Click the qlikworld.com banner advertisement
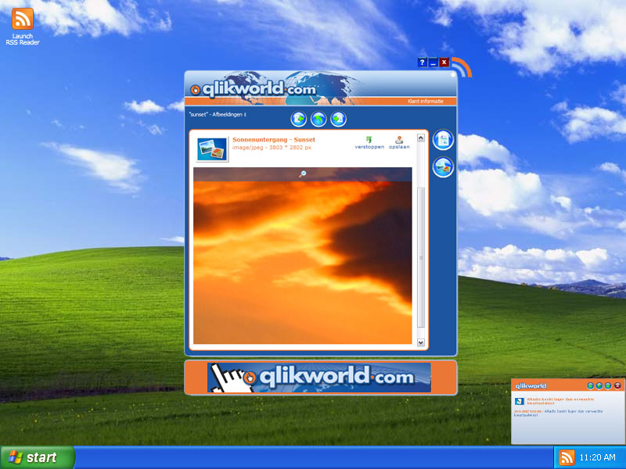This screenshot has height=469, width=626. click(319, 377)
